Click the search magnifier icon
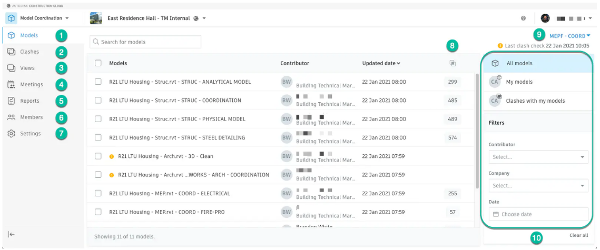Screen dimensions: 600x250 coord(96,42)
